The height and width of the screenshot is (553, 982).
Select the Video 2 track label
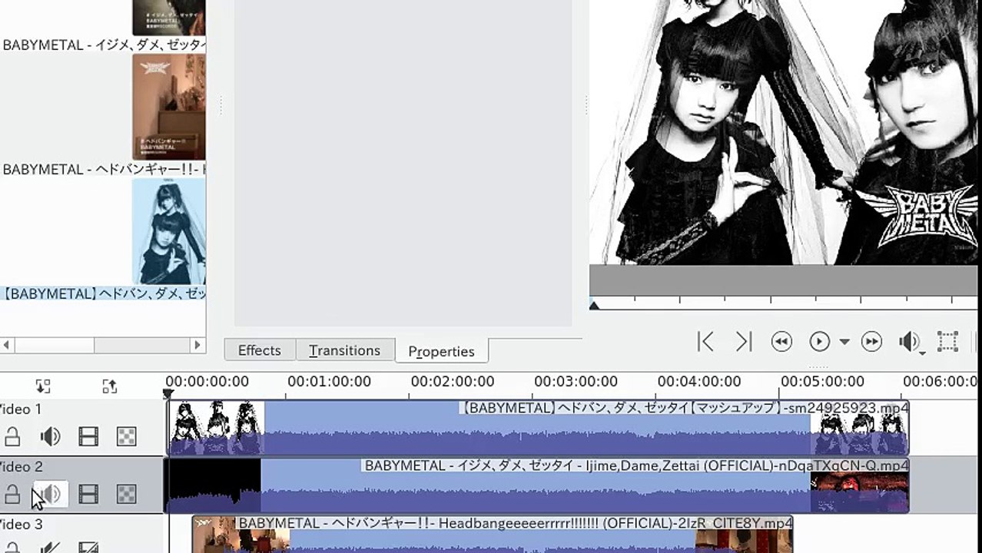pos(21,466)
